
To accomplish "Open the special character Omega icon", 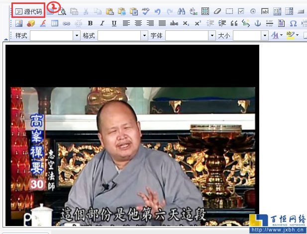I will point(293,23).
